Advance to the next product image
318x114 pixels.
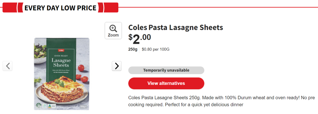coord(117,66)
